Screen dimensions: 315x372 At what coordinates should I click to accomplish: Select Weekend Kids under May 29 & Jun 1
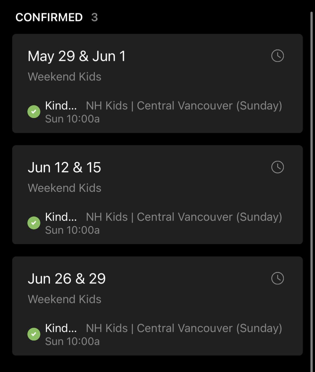point(65,77)
